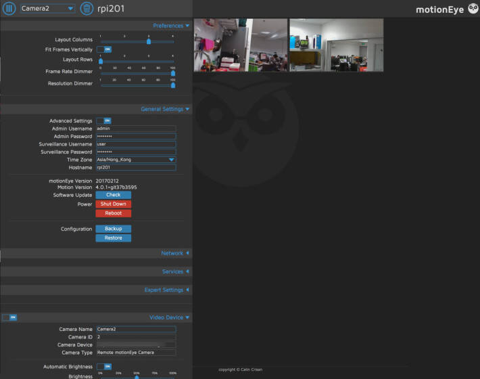Click the rpi201 hostname title in header
The image size is (480, 379).
[111, 9]
